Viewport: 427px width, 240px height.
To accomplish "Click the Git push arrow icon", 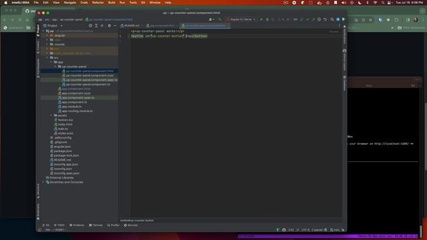I will click(313, 19).
